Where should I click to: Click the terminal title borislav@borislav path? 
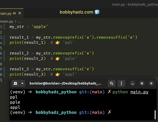(x=65, y=83)
